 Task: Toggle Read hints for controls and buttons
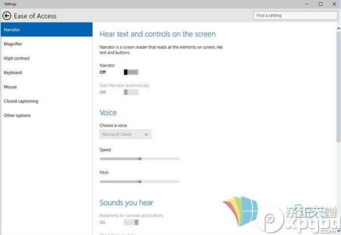[x=131, y=223]
